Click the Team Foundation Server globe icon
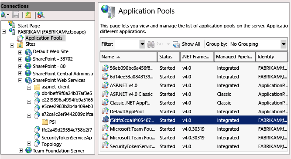This screenshot has width=291, height=159. click(28, 150)
